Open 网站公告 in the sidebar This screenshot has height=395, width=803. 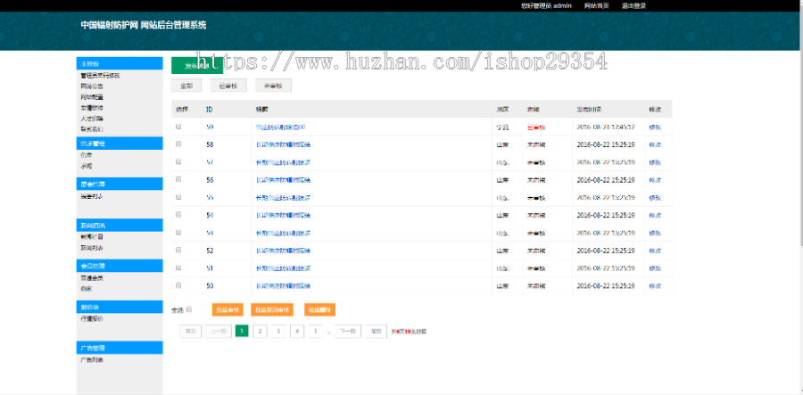(x=92, y=86)
